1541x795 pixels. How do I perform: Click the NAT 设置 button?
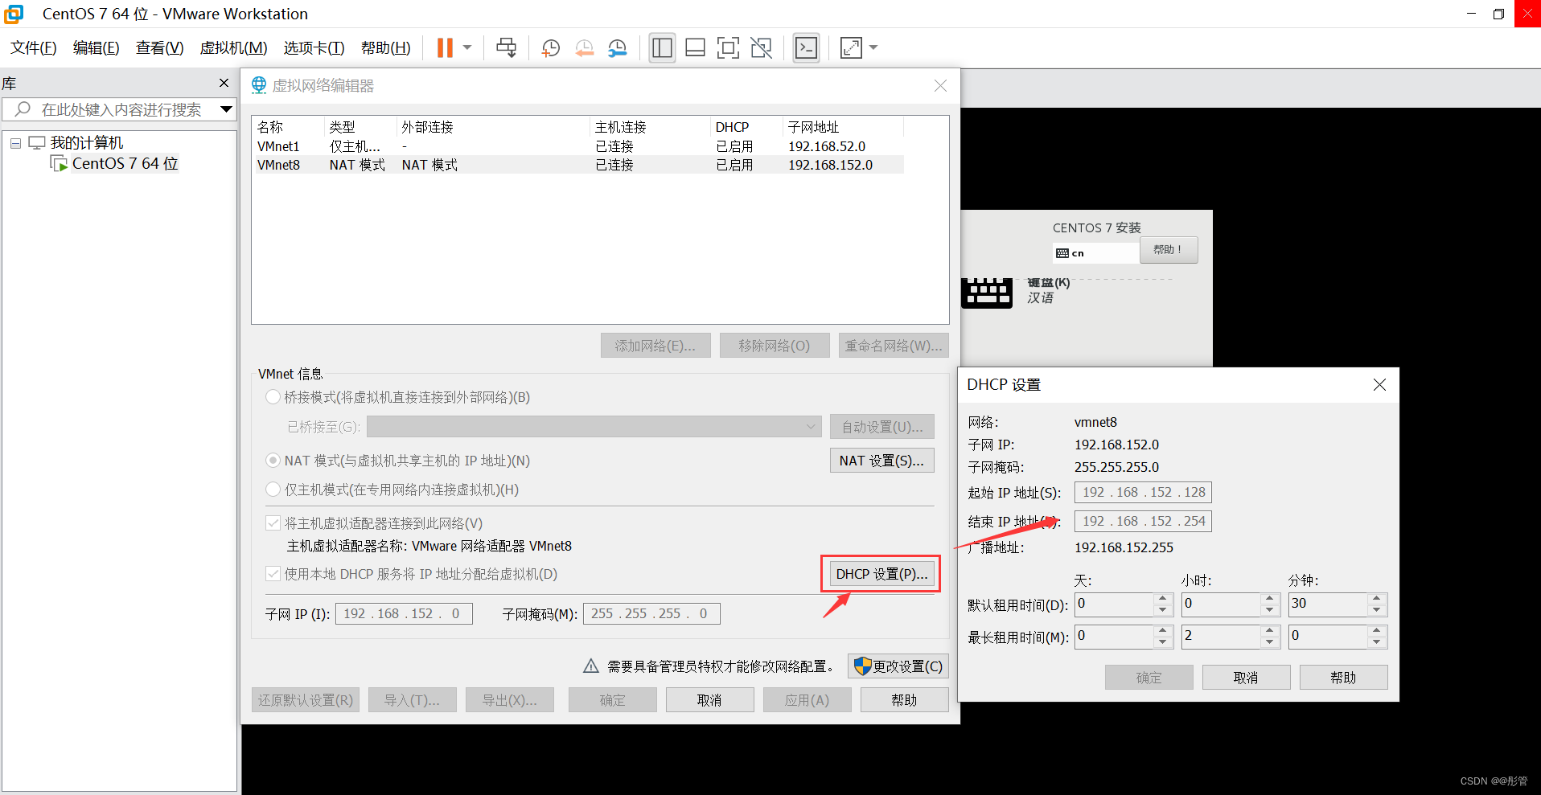click(881, 460)
